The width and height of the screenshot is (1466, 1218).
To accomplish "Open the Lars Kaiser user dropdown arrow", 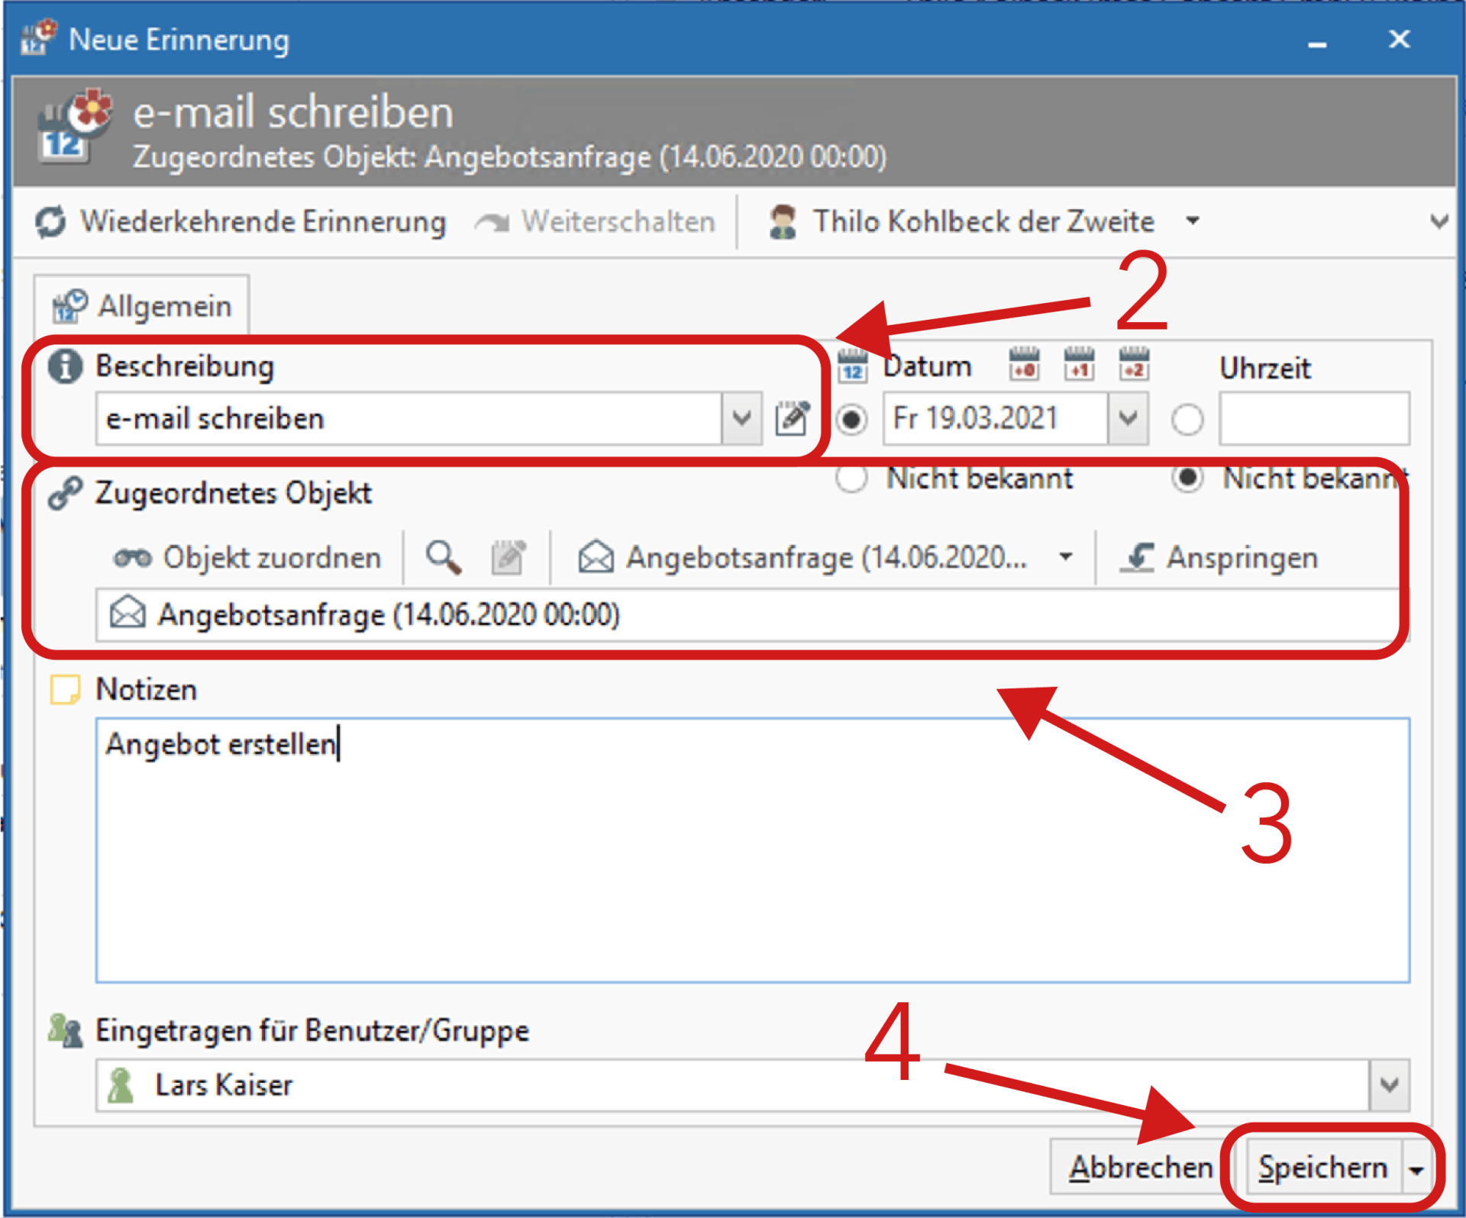I will [1390, 1084].
